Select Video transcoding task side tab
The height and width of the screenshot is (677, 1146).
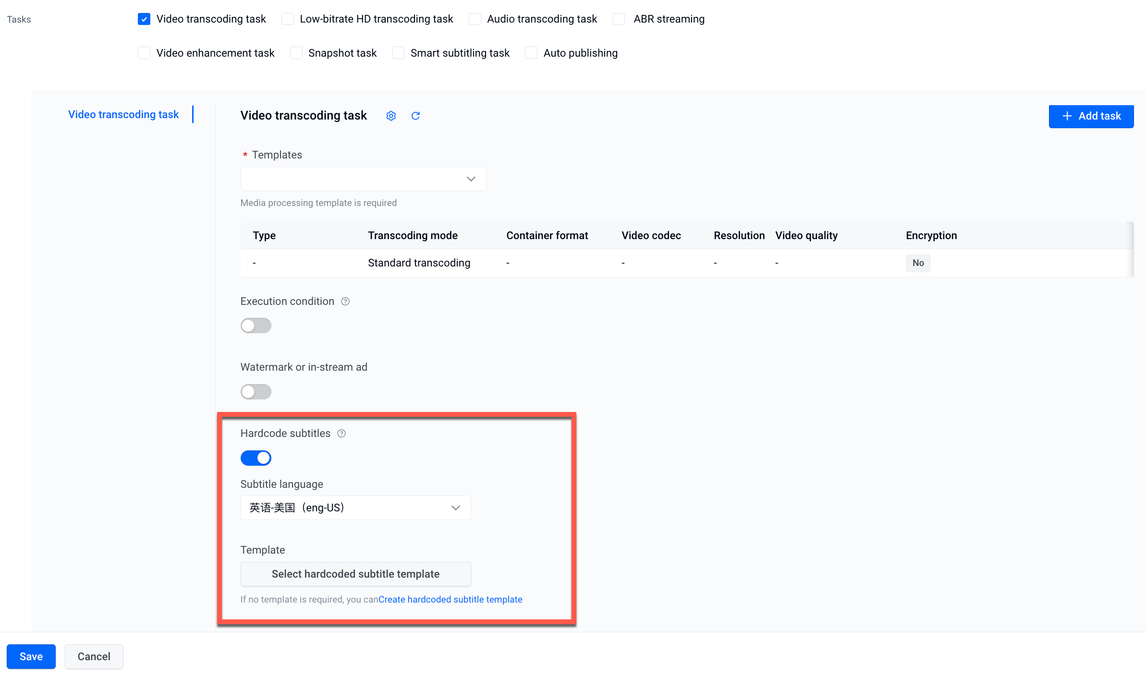click(x=123, y=115)
